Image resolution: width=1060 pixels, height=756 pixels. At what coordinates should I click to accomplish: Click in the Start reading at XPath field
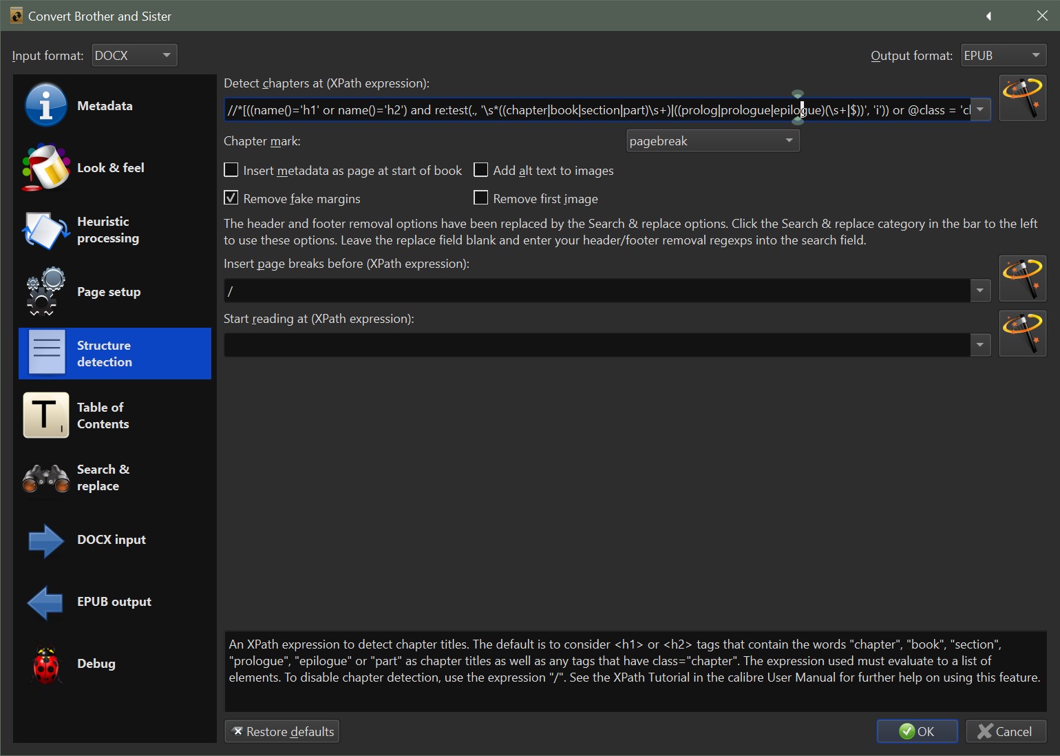(597, 345)
